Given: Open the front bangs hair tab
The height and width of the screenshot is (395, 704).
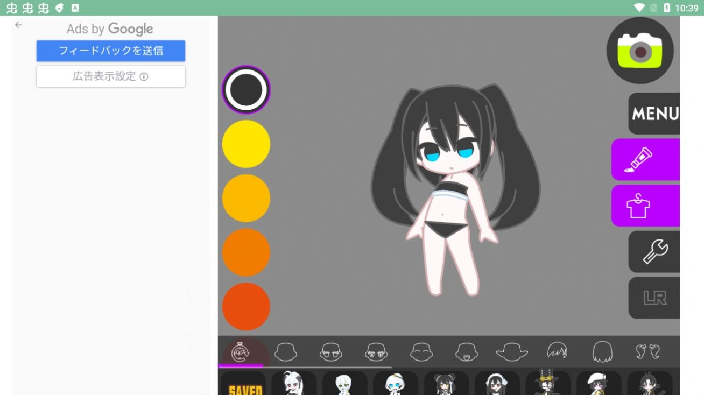Looking at the screenshot, I should [x=557, y=352].
